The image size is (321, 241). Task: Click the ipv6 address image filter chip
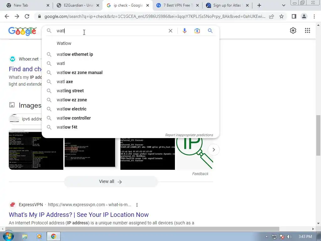25,119
